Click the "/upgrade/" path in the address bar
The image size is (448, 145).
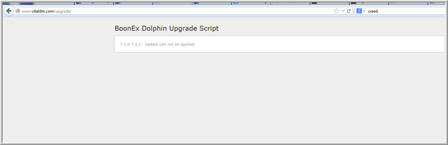(63, 11)
